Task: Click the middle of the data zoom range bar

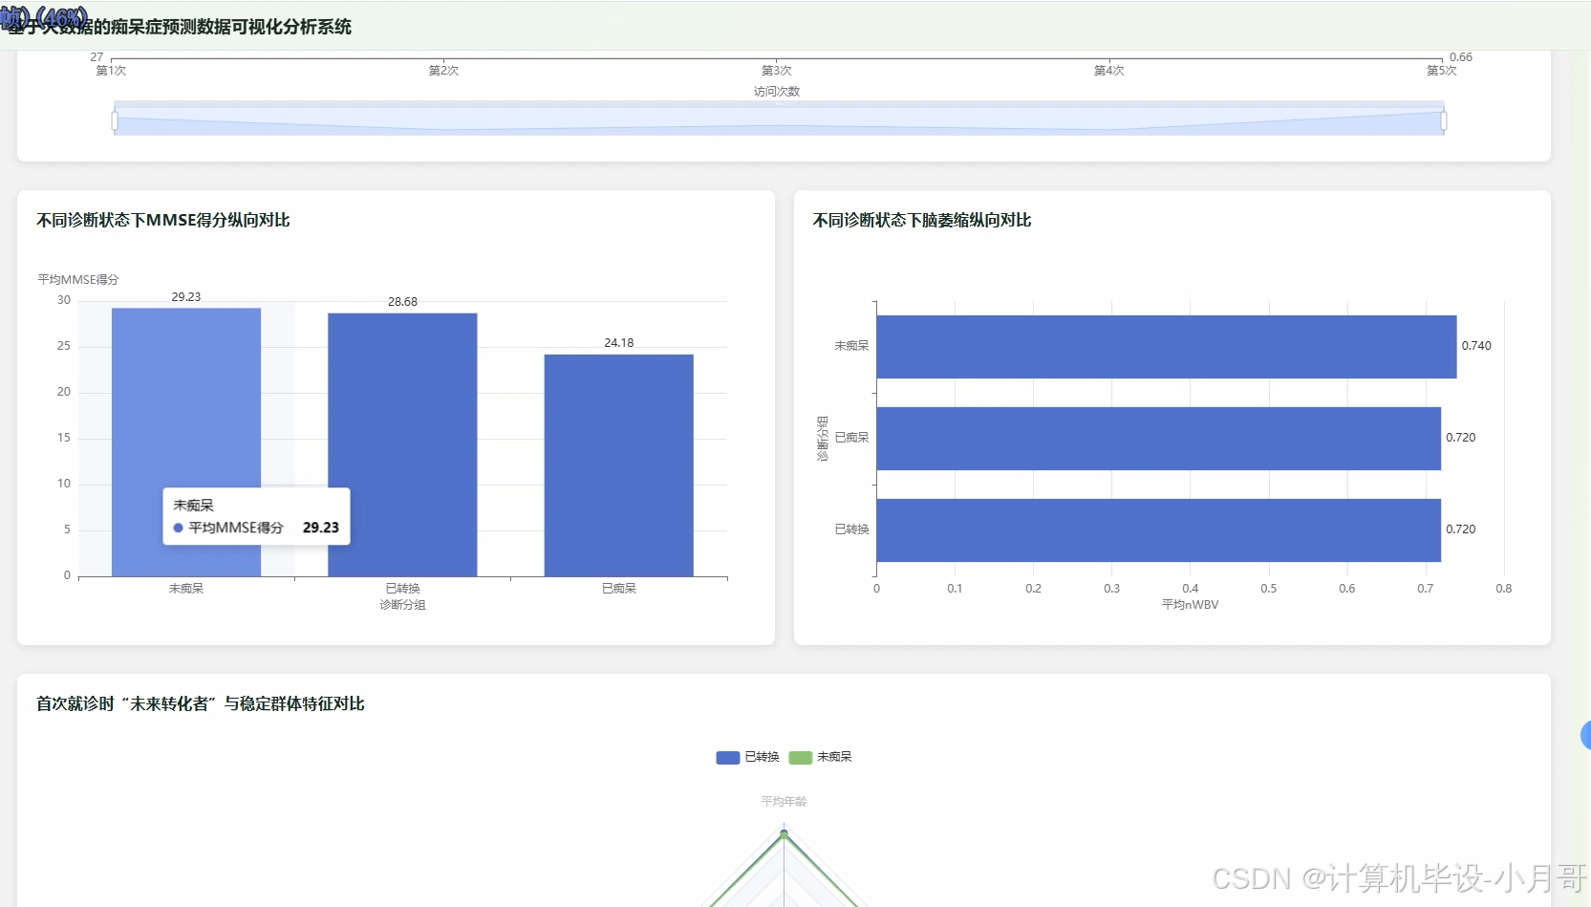Action: pos(779,119)
